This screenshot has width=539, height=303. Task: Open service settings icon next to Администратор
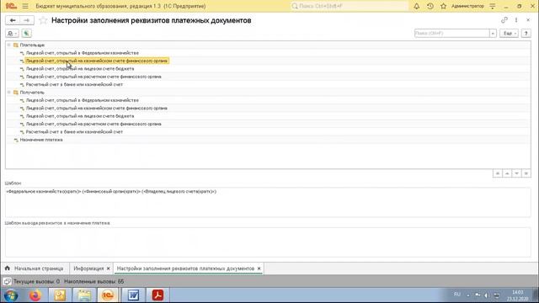coord(493,6)
